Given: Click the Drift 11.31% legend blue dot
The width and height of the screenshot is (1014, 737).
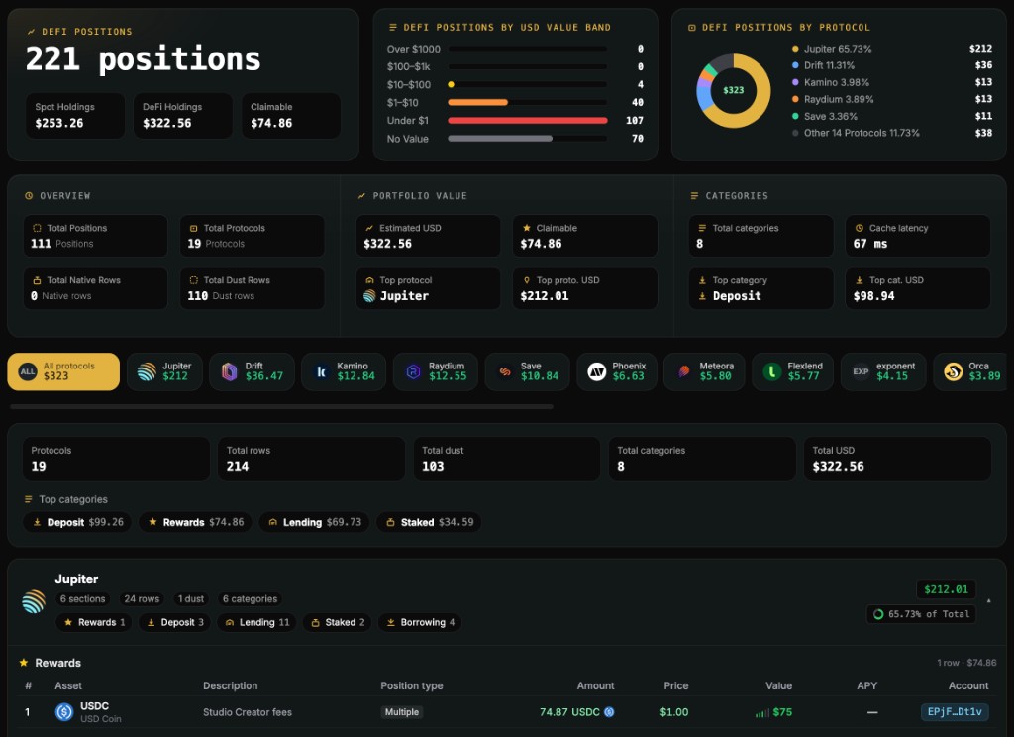Looking at the screenshot, I should 795,65.
